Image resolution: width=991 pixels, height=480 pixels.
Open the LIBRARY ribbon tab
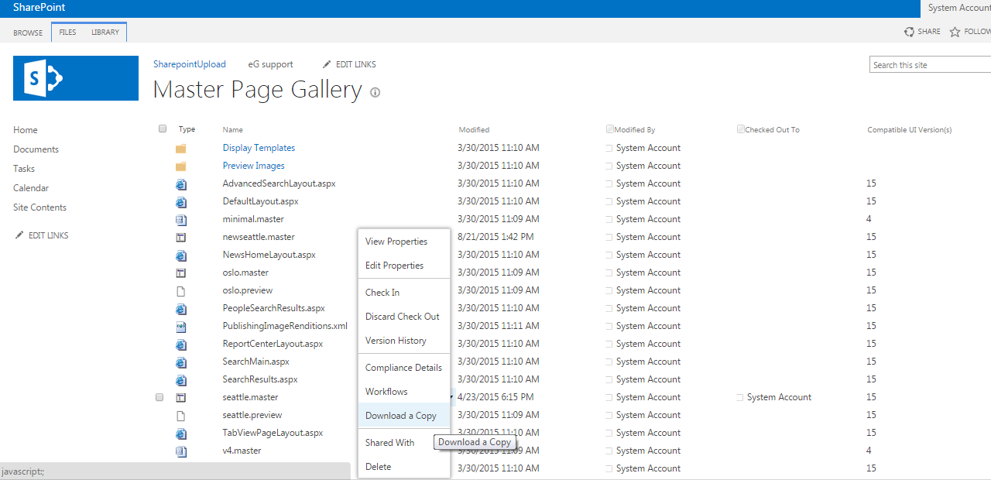pos(105,33)
